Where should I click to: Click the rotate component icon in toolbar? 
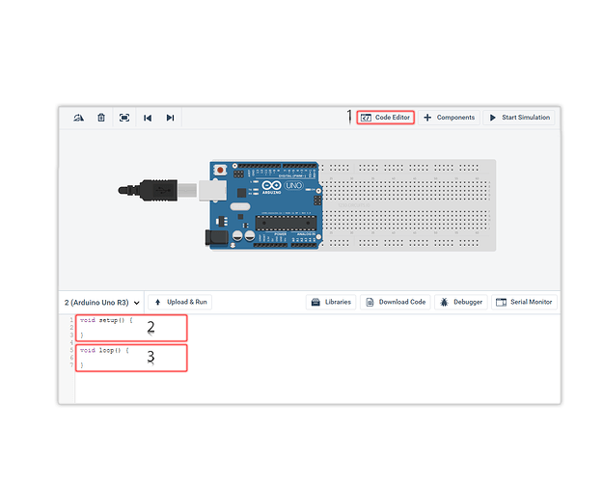tap(78, 118)
